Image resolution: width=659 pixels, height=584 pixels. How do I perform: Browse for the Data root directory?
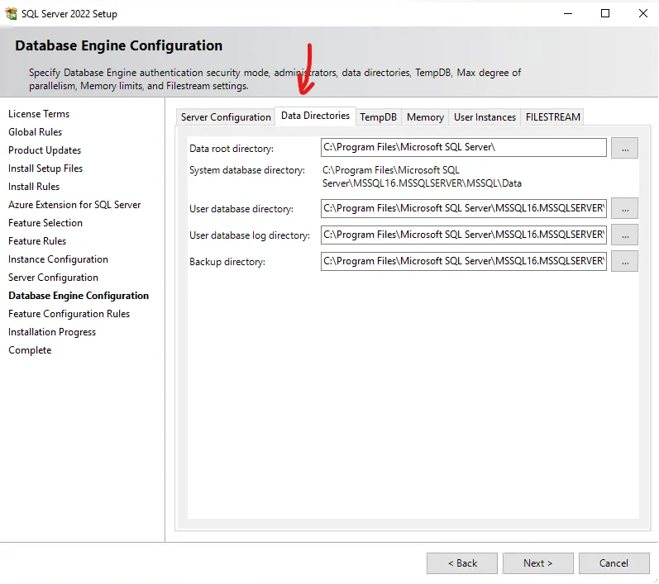pyautogui.click(x=624, y=148)
